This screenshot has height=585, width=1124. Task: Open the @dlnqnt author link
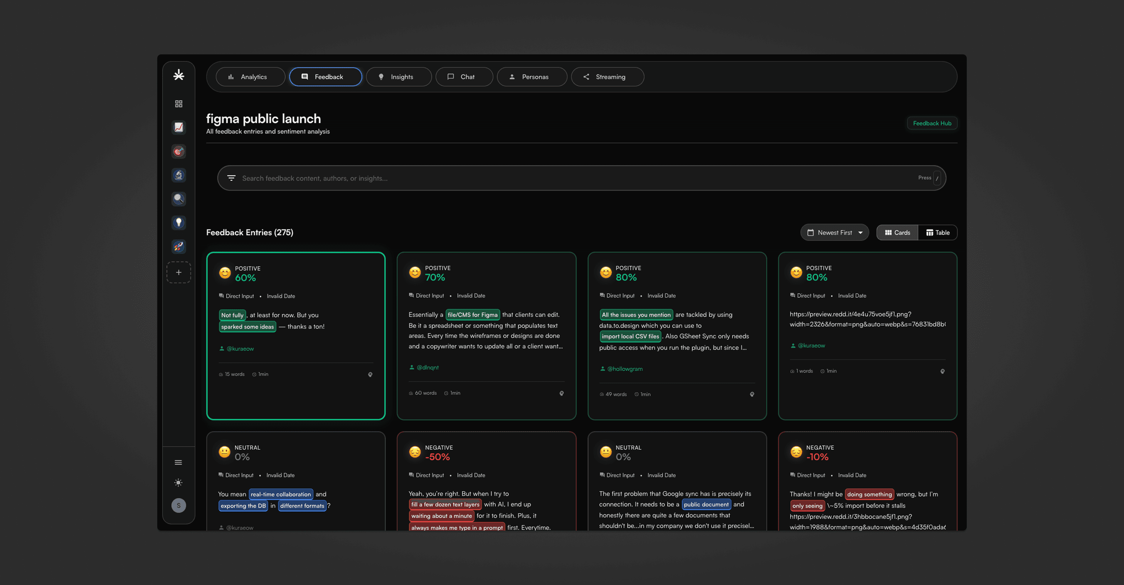pyautogui.click(x=427, y=368)
